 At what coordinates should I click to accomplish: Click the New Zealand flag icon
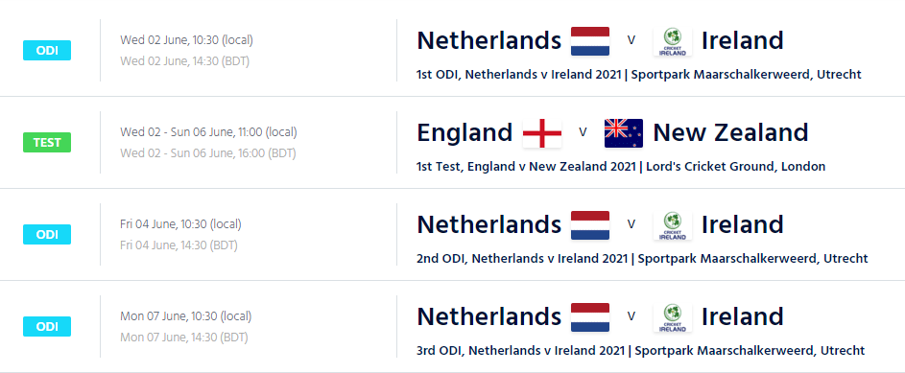(x=624, y=133)
